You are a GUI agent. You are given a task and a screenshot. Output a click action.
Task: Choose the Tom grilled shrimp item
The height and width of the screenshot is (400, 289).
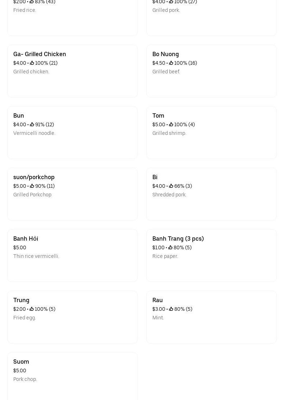211,132
